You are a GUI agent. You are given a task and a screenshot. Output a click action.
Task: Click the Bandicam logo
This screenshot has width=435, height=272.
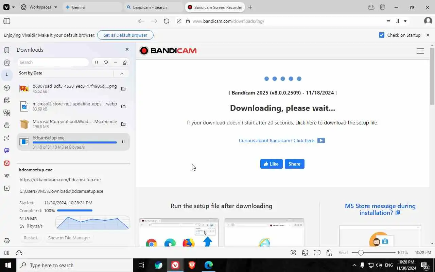pos(168,51)
